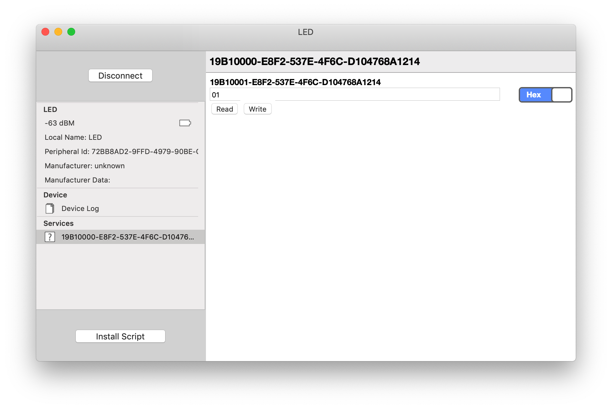Minimize the window using the yellow button
This screenshot has width=612, height=409.
[x=58, y=32]
